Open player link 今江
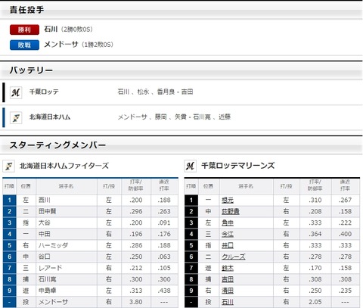The width and height of the screenshot is (363, 308). (x=228, y=234)
